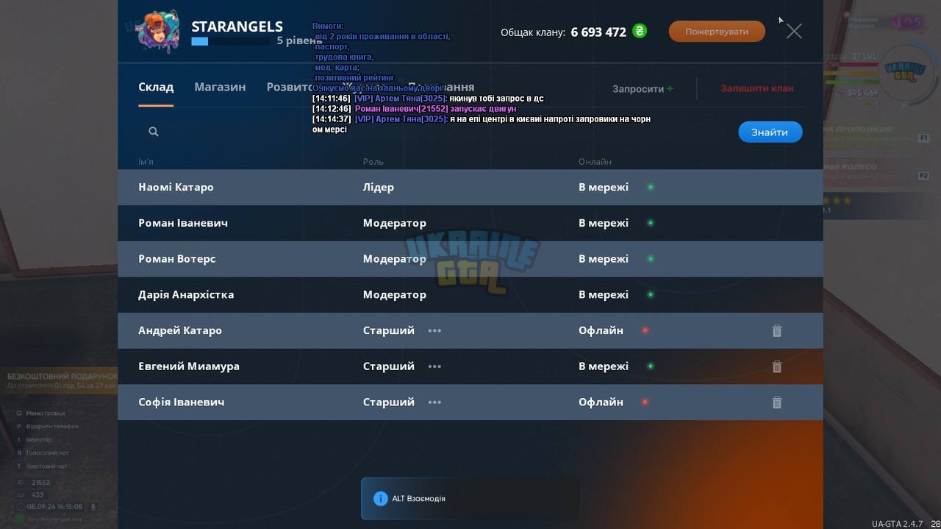Viewport: 941px width, 529px height.
Task: Delete Софія Іваневич using trash icon
Action: pyautogui.click(x=777, y=402)
